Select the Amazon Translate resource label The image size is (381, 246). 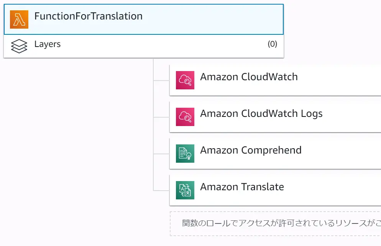[x=242, y=187]
